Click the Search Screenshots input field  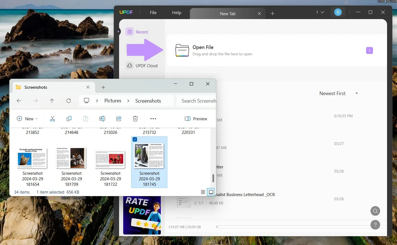pos(196,101)
